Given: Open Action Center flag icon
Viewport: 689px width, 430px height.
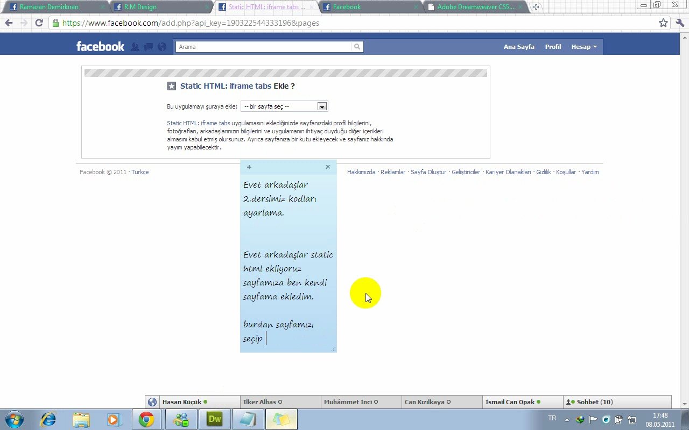Looking at the screenshot, I should tap(593, 419).
